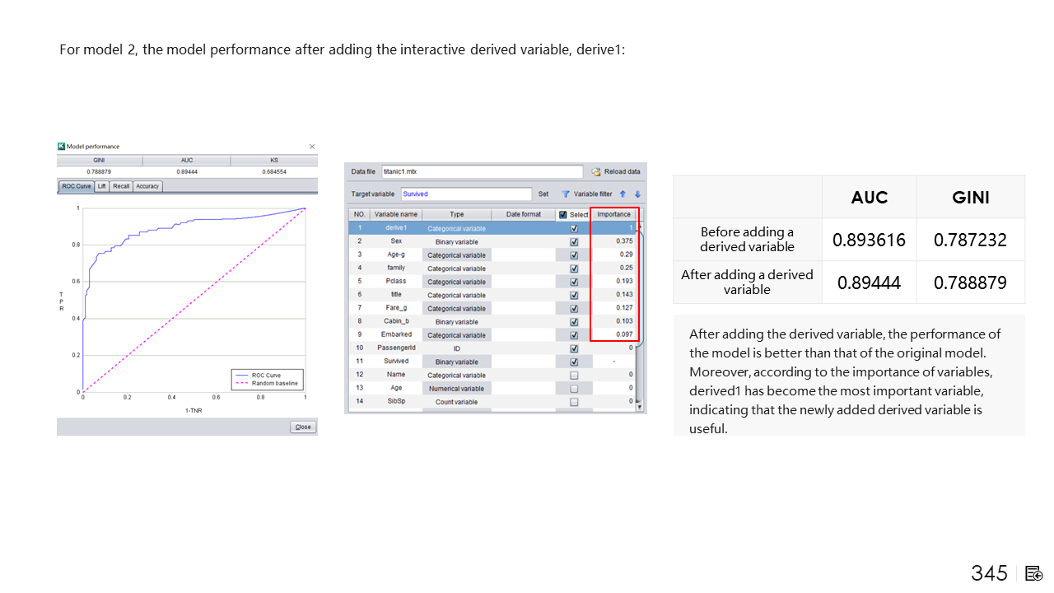
Task: Select the Accuracy tab
Action: click(147, 187)
